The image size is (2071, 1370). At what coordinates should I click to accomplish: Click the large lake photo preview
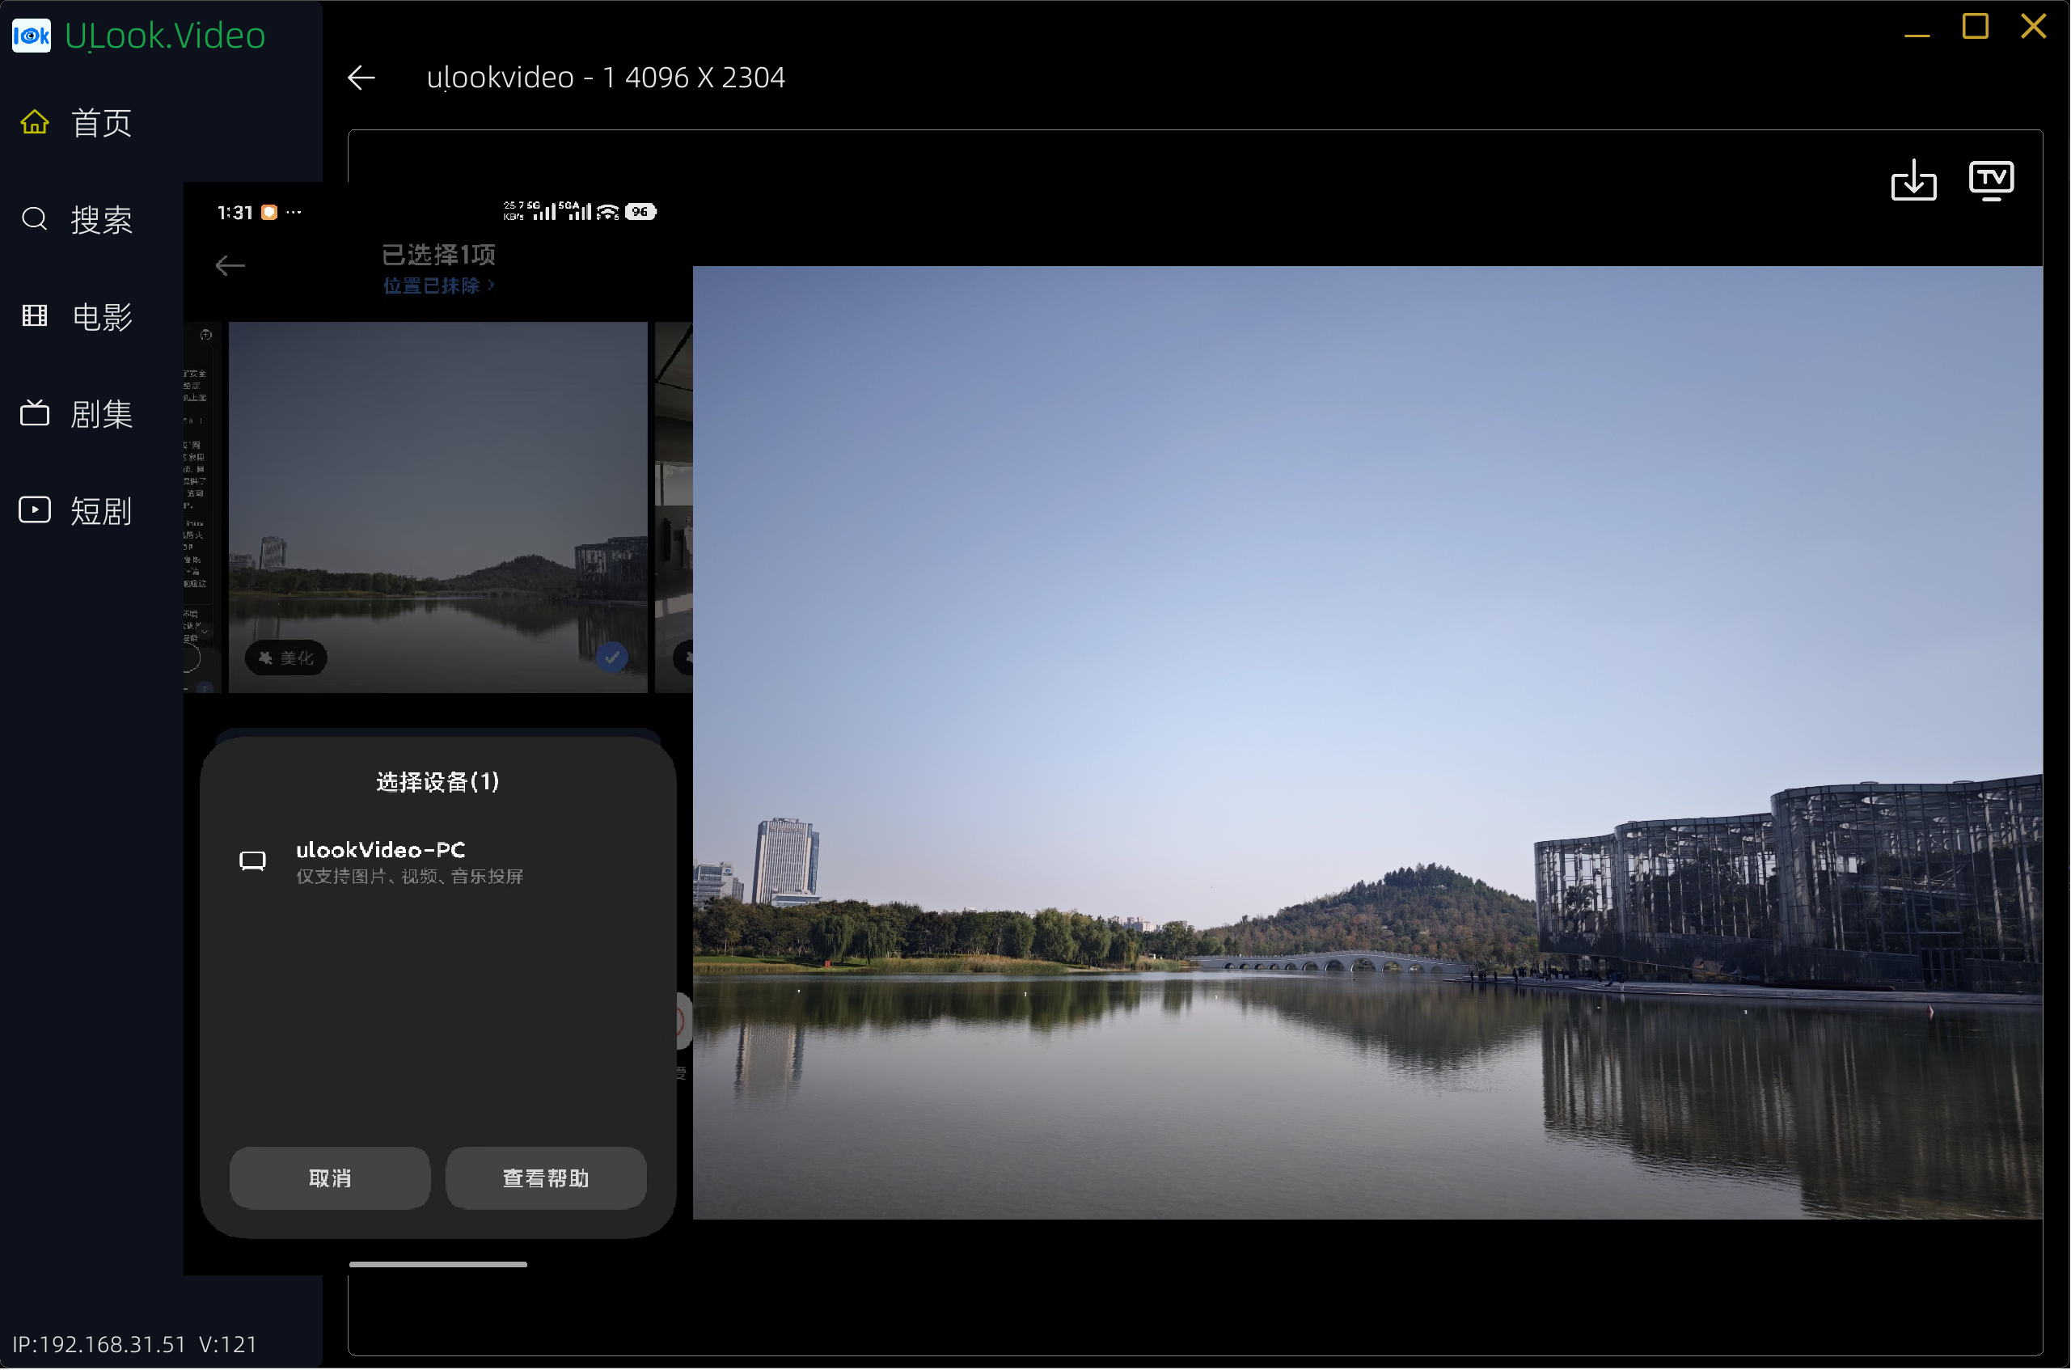pyautogui.click(x=1367, y=742)
